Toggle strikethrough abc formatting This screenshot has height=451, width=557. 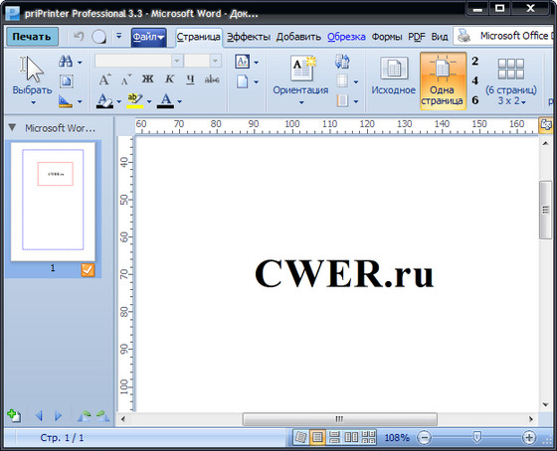[212, 79]
